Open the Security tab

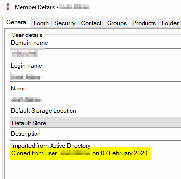pos(65,23)
